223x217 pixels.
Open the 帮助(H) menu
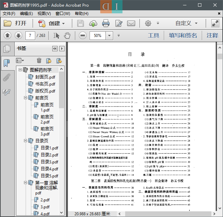[x=82, y=14]
